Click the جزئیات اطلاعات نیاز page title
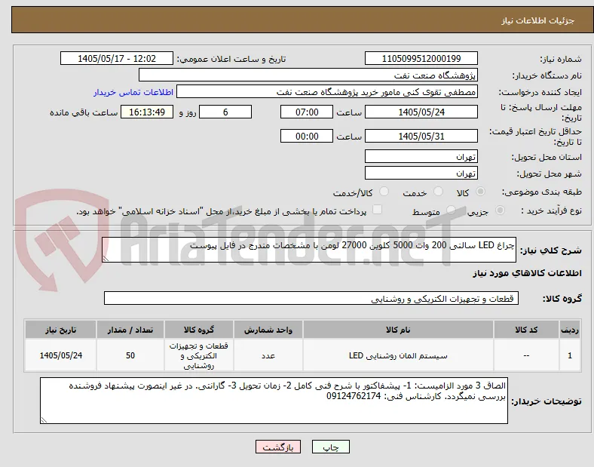The image size is (594, 467). coord(538,21)
